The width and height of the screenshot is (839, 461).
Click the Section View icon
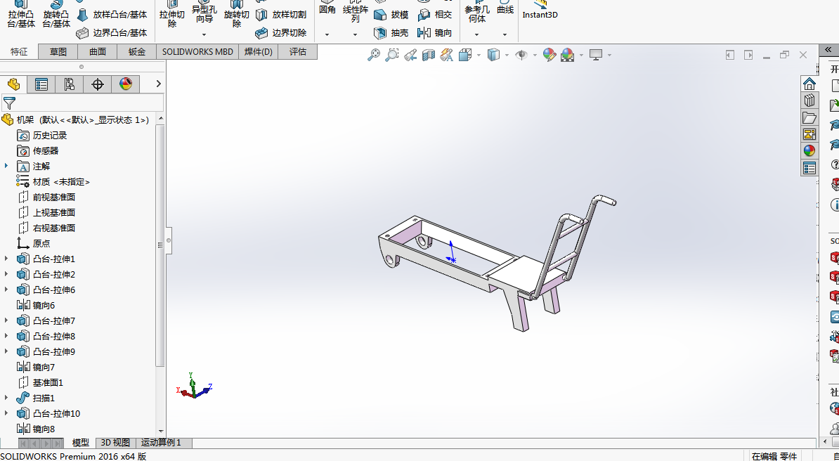pos(429,55)
